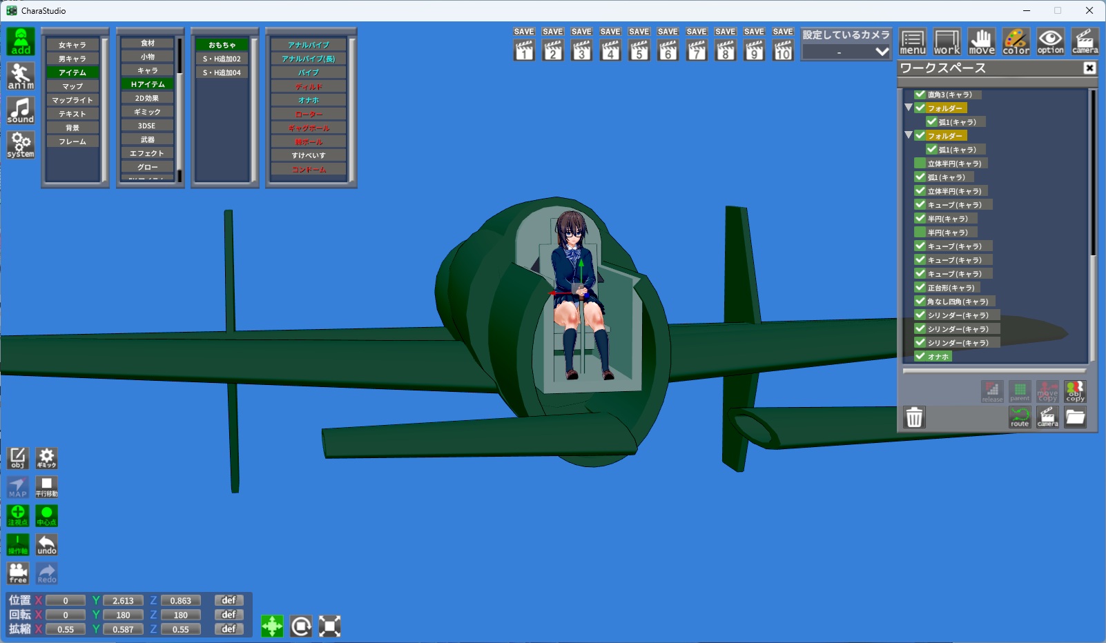1106x643 pixels.
Task: Click the color palette icon
Action: 1016,42
